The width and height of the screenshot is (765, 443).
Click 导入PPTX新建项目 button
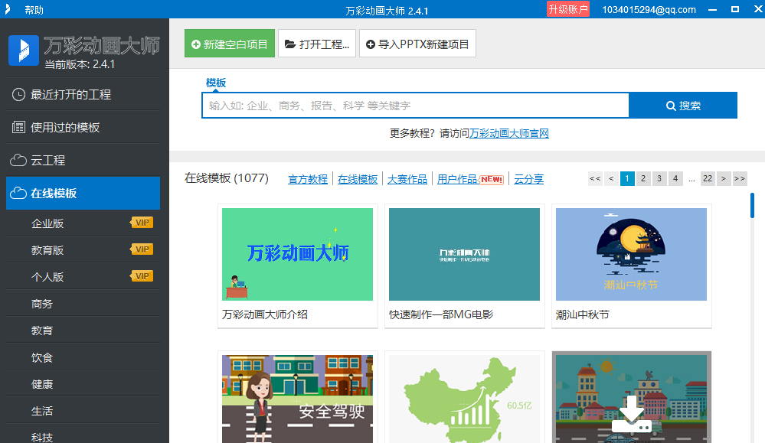coord(417,44)
